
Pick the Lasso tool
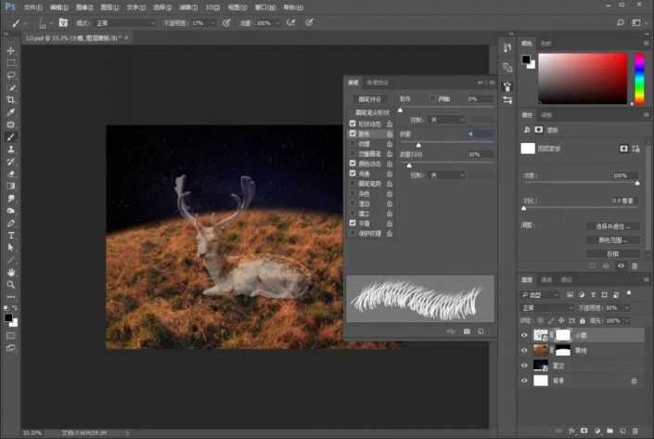point(11,74)
